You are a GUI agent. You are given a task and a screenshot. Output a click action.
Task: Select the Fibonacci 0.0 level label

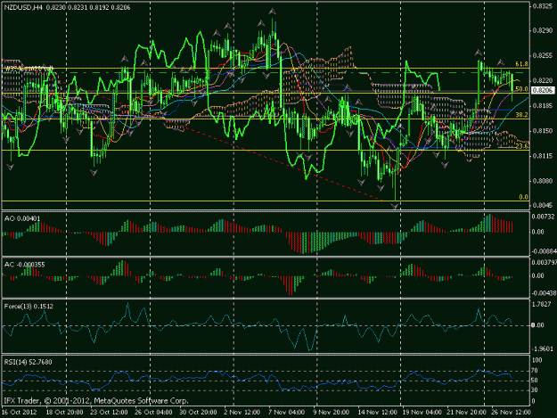click(523, 197)
